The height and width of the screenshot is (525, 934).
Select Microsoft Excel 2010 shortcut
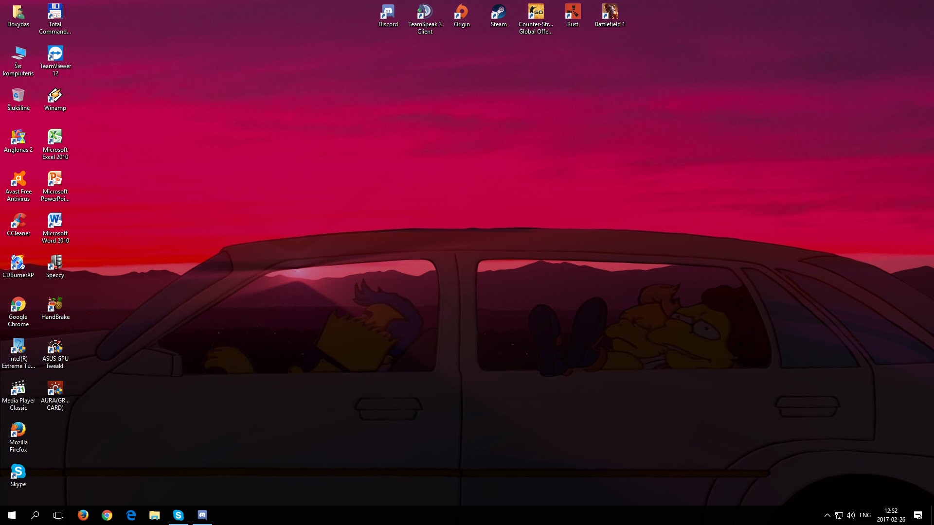pyautogui.click(x=55, y=145)
